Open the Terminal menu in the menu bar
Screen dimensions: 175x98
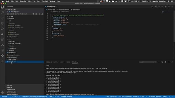coord(45,1)
